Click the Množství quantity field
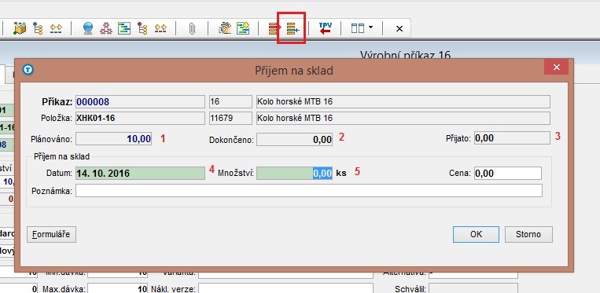This screenshot has width=600, height=293. click(x=294, y=173)
